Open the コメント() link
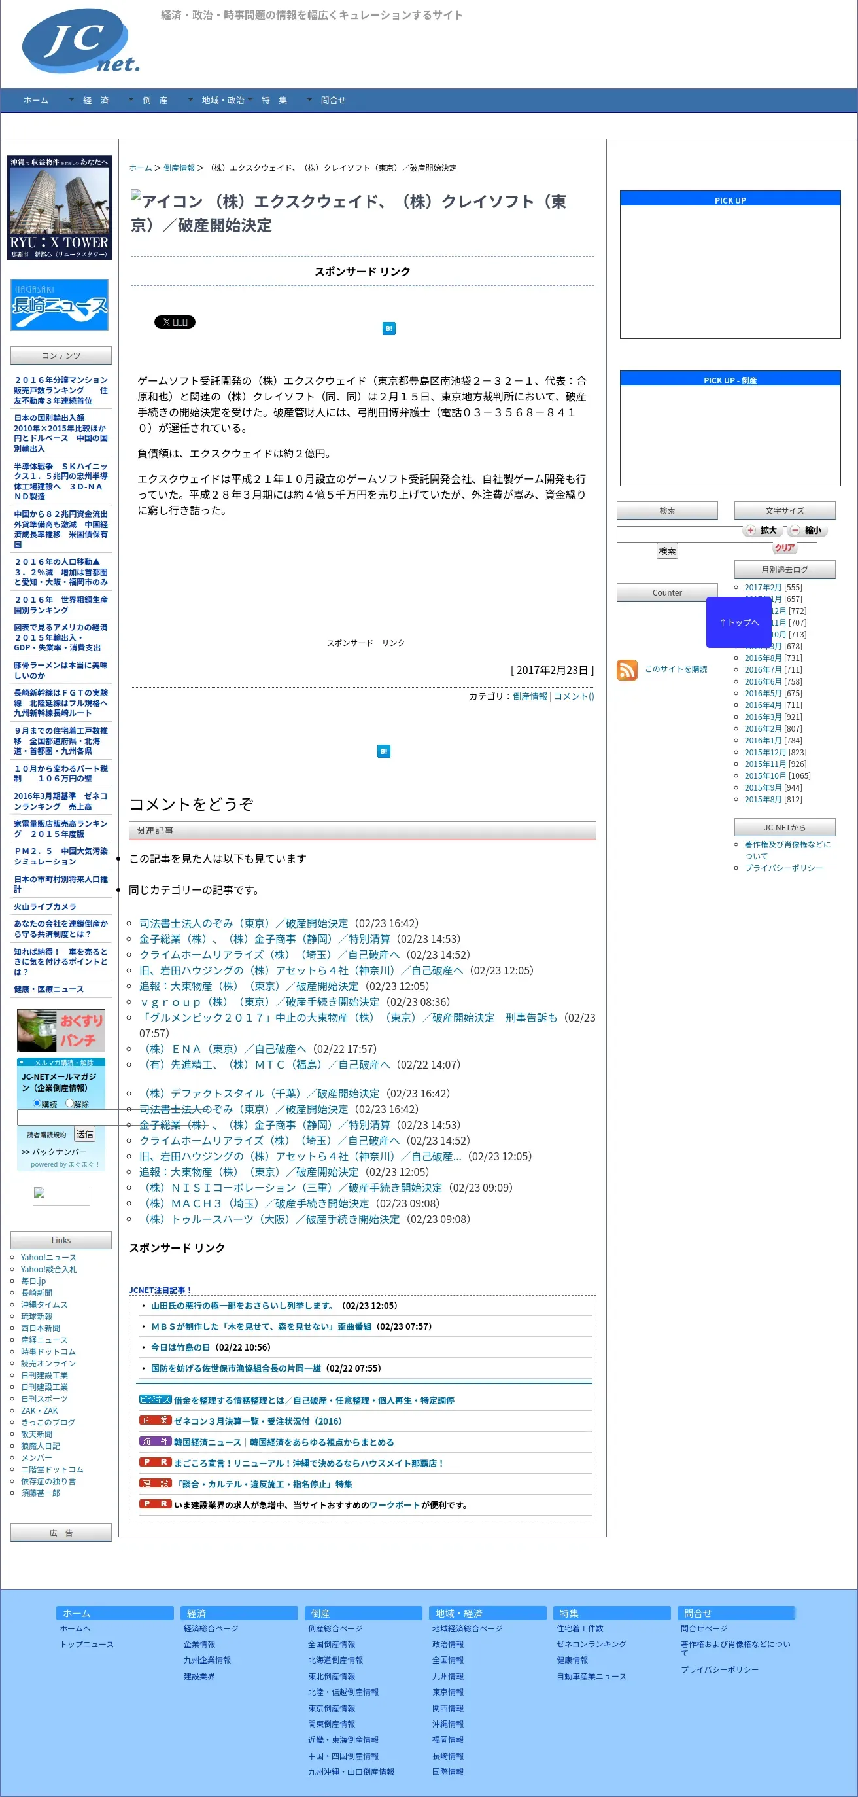The image size is (858, 1797). 574,696
